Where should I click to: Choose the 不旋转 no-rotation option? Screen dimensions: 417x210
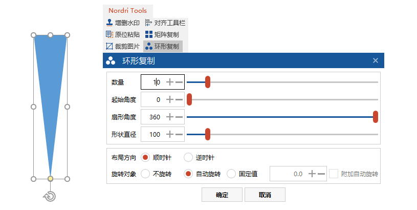(145, 174)
